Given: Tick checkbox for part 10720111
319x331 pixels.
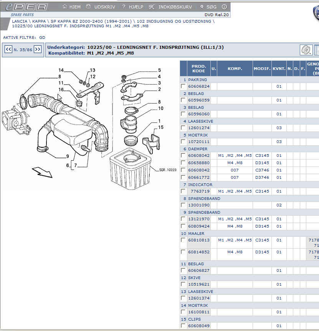Looking at the screenshot, I should (x=183, y=141).
